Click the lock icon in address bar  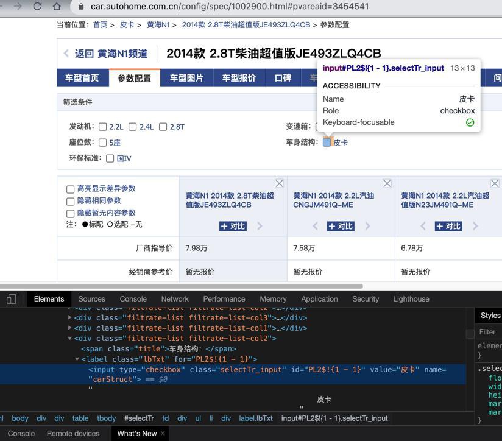tap(81, 7)
